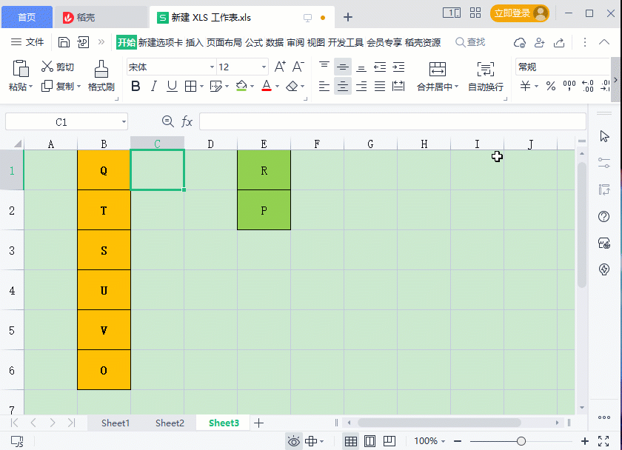Open the 插入 ribbon tab
Viewport: 622px width, 450px height.
pos(194,42)
